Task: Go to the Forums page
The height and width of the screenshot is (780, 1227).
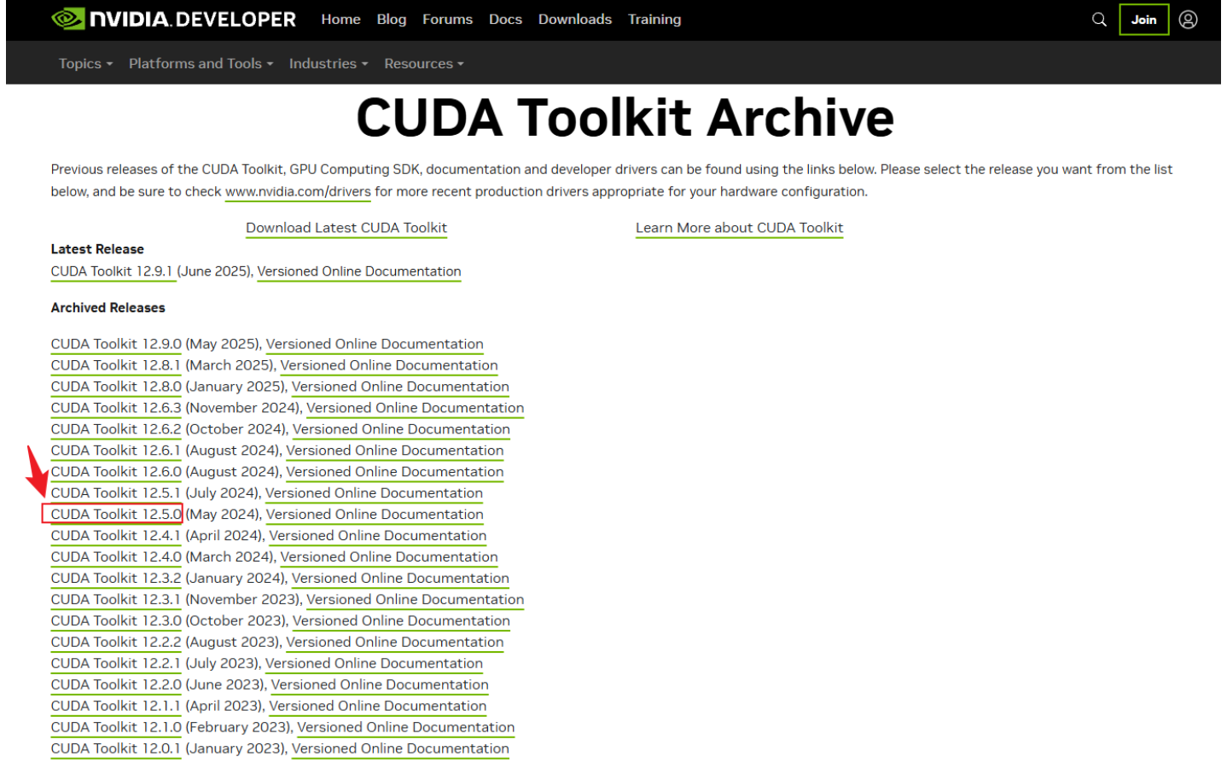Action: (447, 19)
